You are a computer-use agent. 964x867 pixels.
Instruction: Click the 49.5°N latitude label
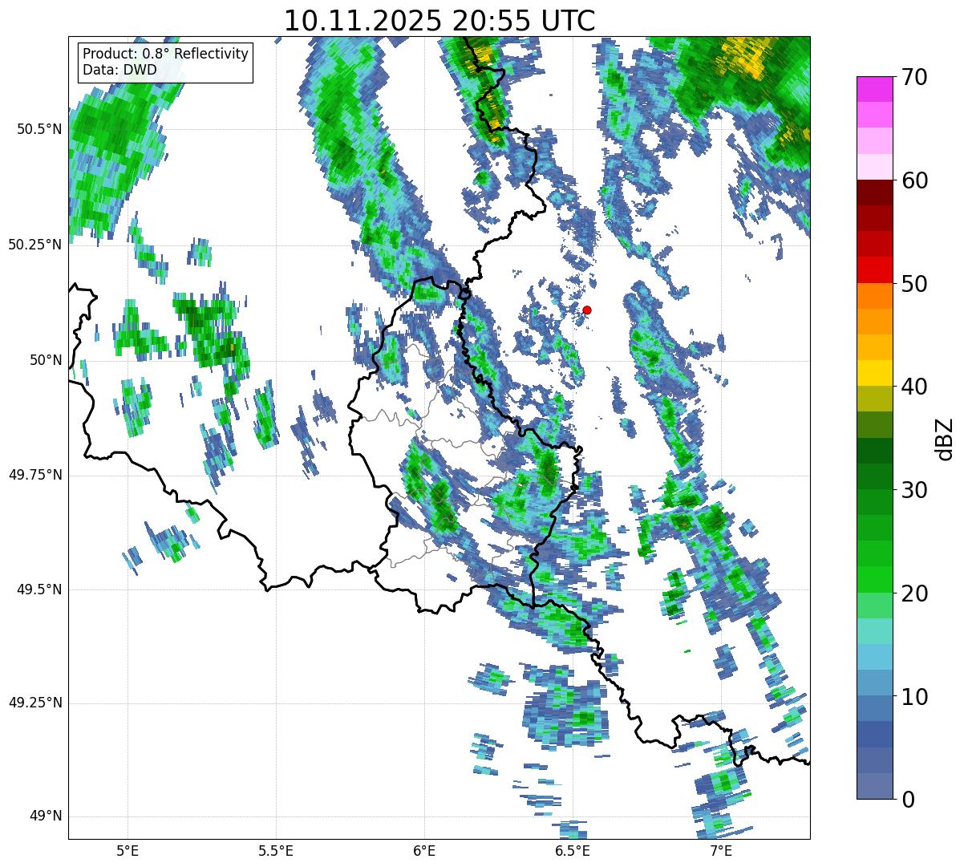click(40, 589)
